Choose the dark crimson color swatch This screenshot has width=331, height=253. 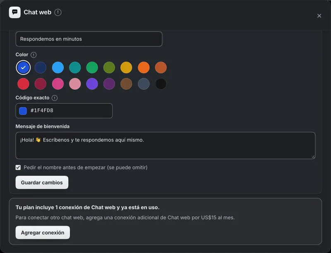(41, 84)
